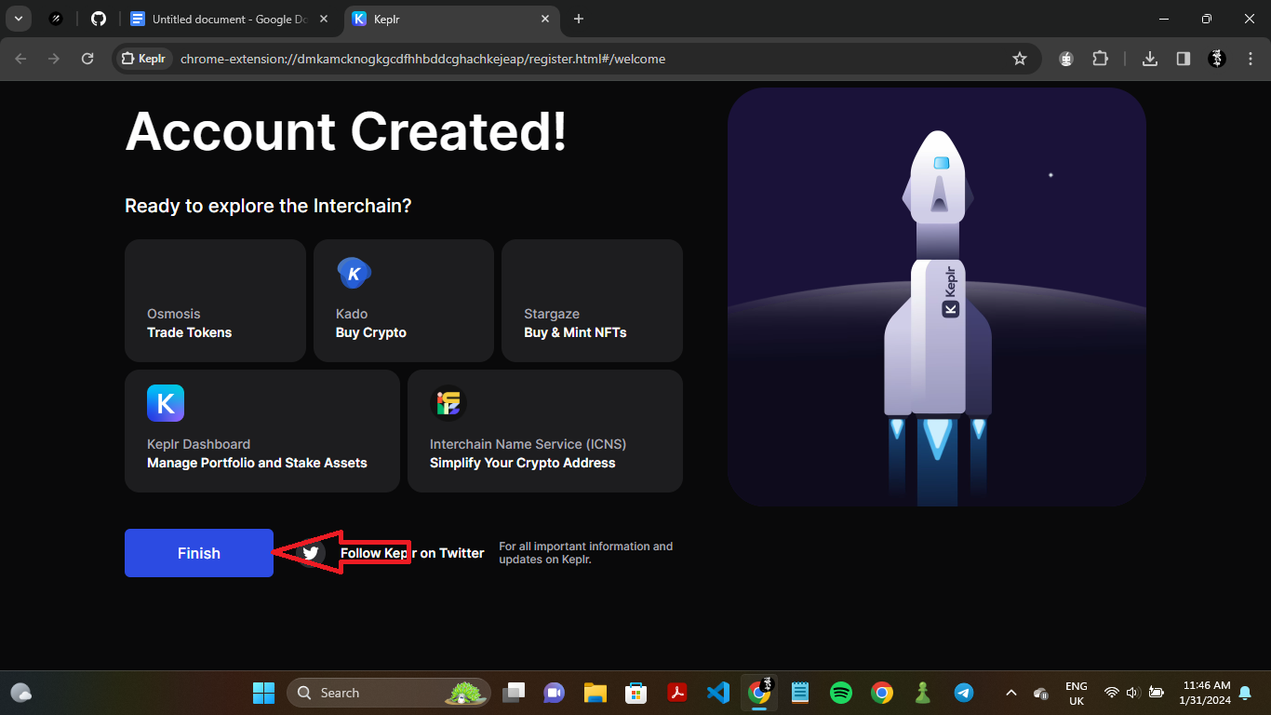This screenshot has width=1271, height=715.
Task: Click the Follow Keplr on Twitter link
Action: click(412, 553)
